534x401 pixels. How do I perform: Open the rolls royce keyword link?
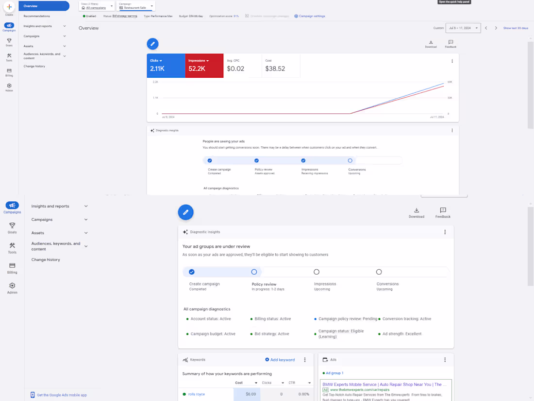point(197,394)
